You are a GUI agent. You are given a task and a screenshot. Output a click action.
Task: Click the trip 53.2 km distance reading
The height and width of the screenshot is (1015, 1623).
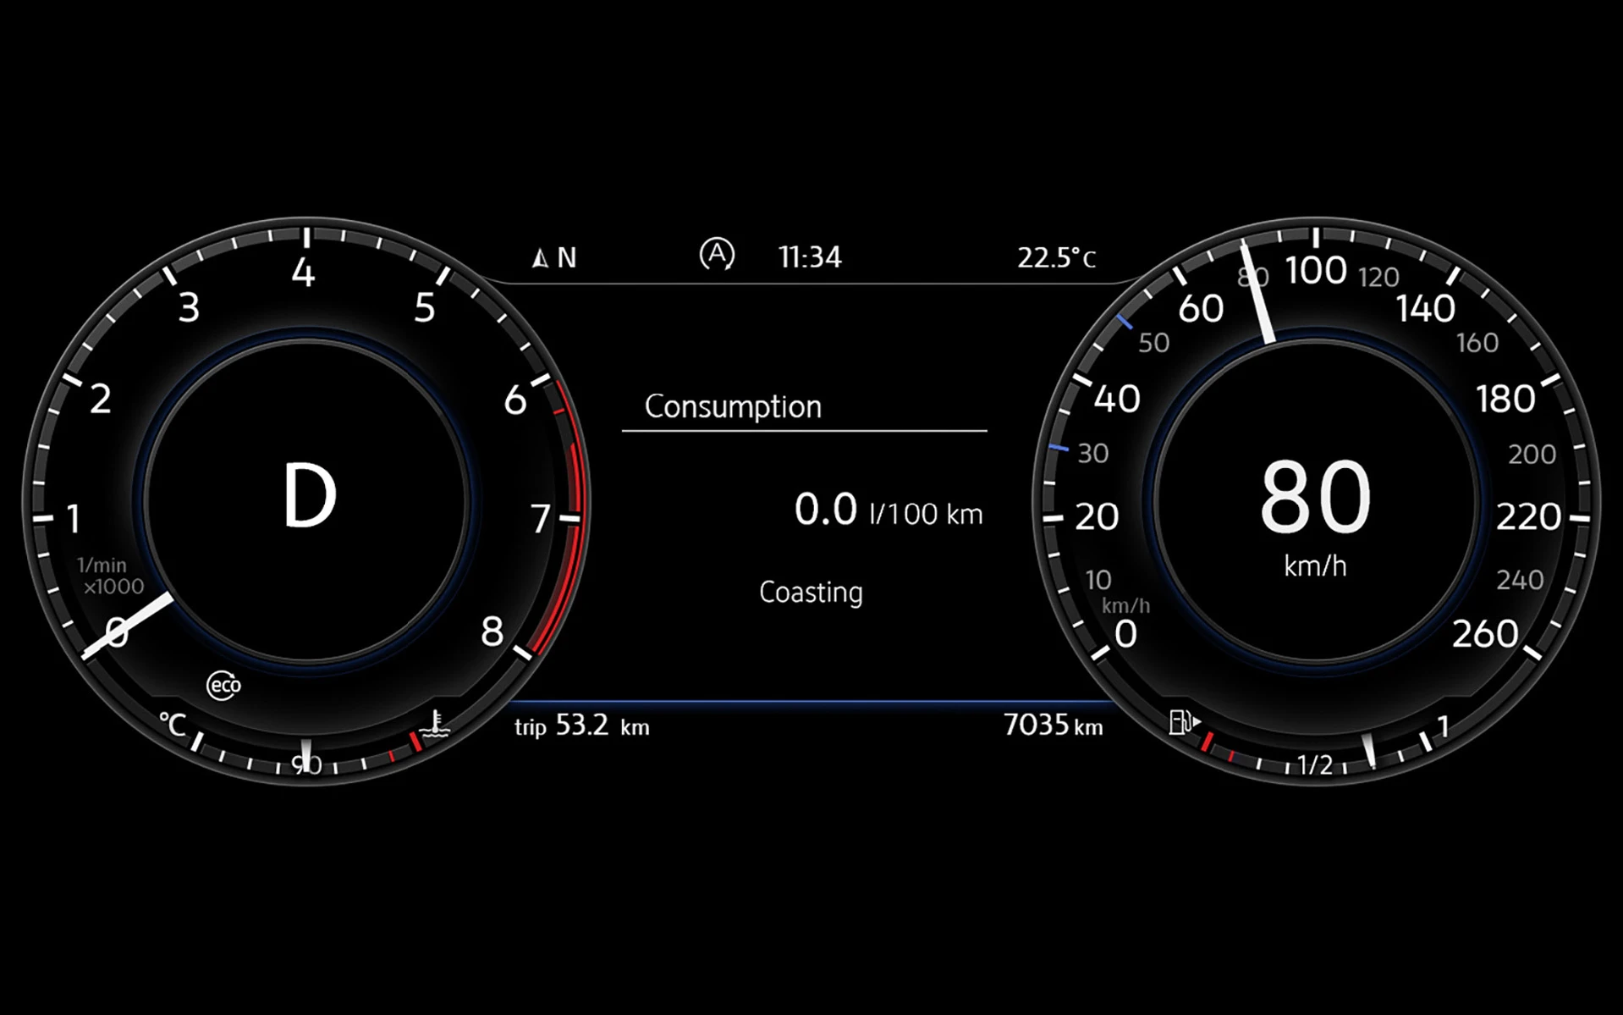point(581,726)
